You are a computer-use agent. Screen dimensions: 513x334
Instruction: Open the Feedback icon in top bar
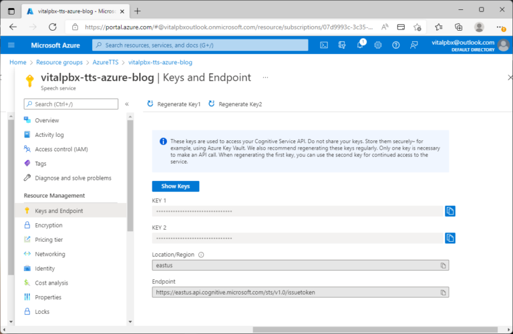414,45
